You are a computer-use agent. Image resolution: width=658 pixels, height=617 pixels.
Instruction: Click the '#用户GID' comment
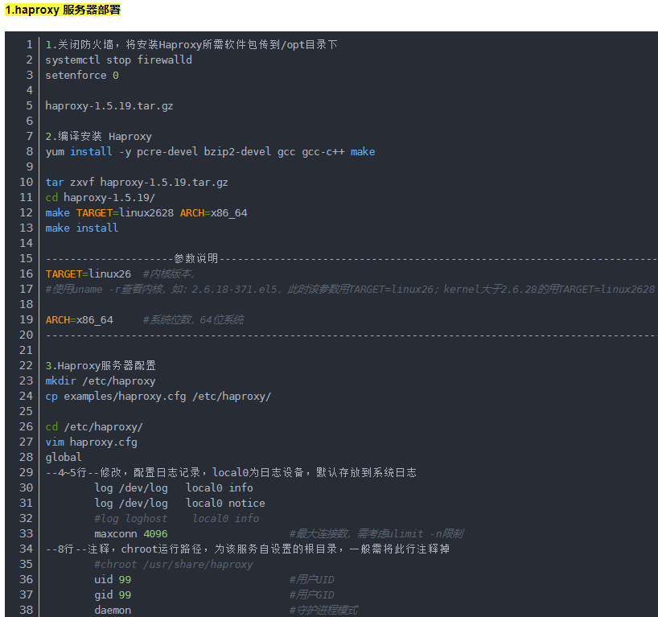pyautogui.click(x=311, y=594)
